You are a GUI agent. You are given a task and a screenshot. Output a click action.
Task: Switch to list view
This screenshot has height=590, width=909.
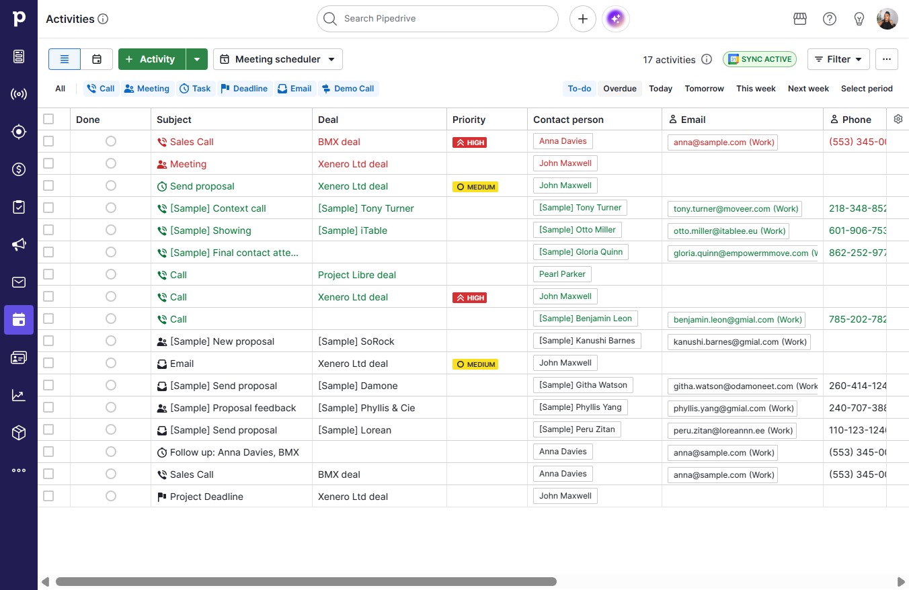(x=65, y=59)
